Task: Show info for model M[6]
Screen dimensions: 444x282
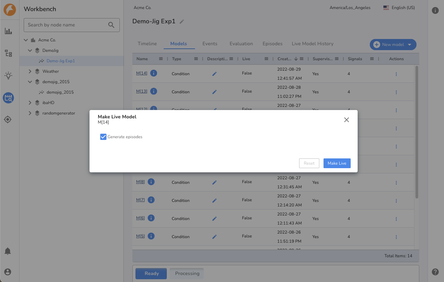Action: click(x=151, y=218)
